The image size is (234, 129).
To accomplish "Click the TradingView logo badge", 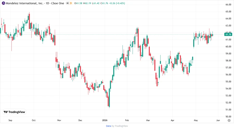I will click(15, 112).
